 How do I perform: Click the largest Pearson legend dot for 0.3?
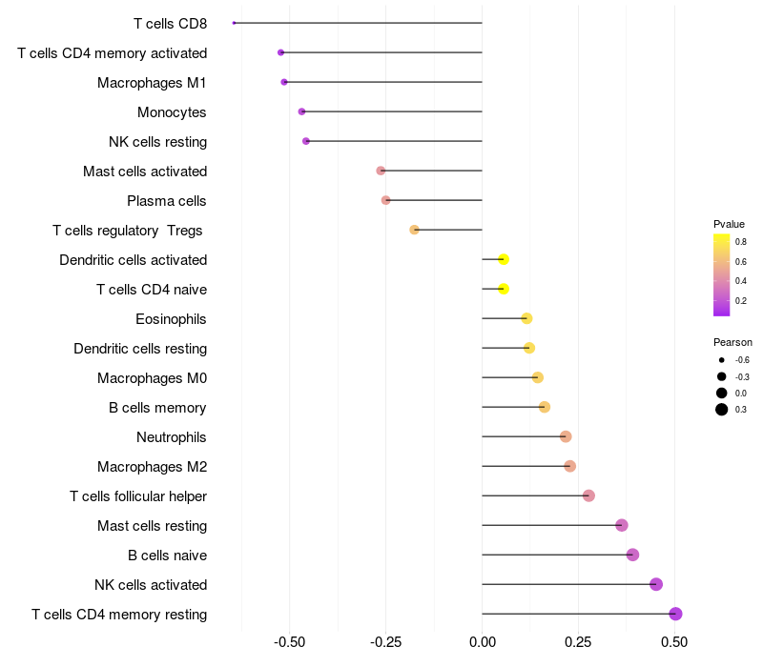point(722,410)
